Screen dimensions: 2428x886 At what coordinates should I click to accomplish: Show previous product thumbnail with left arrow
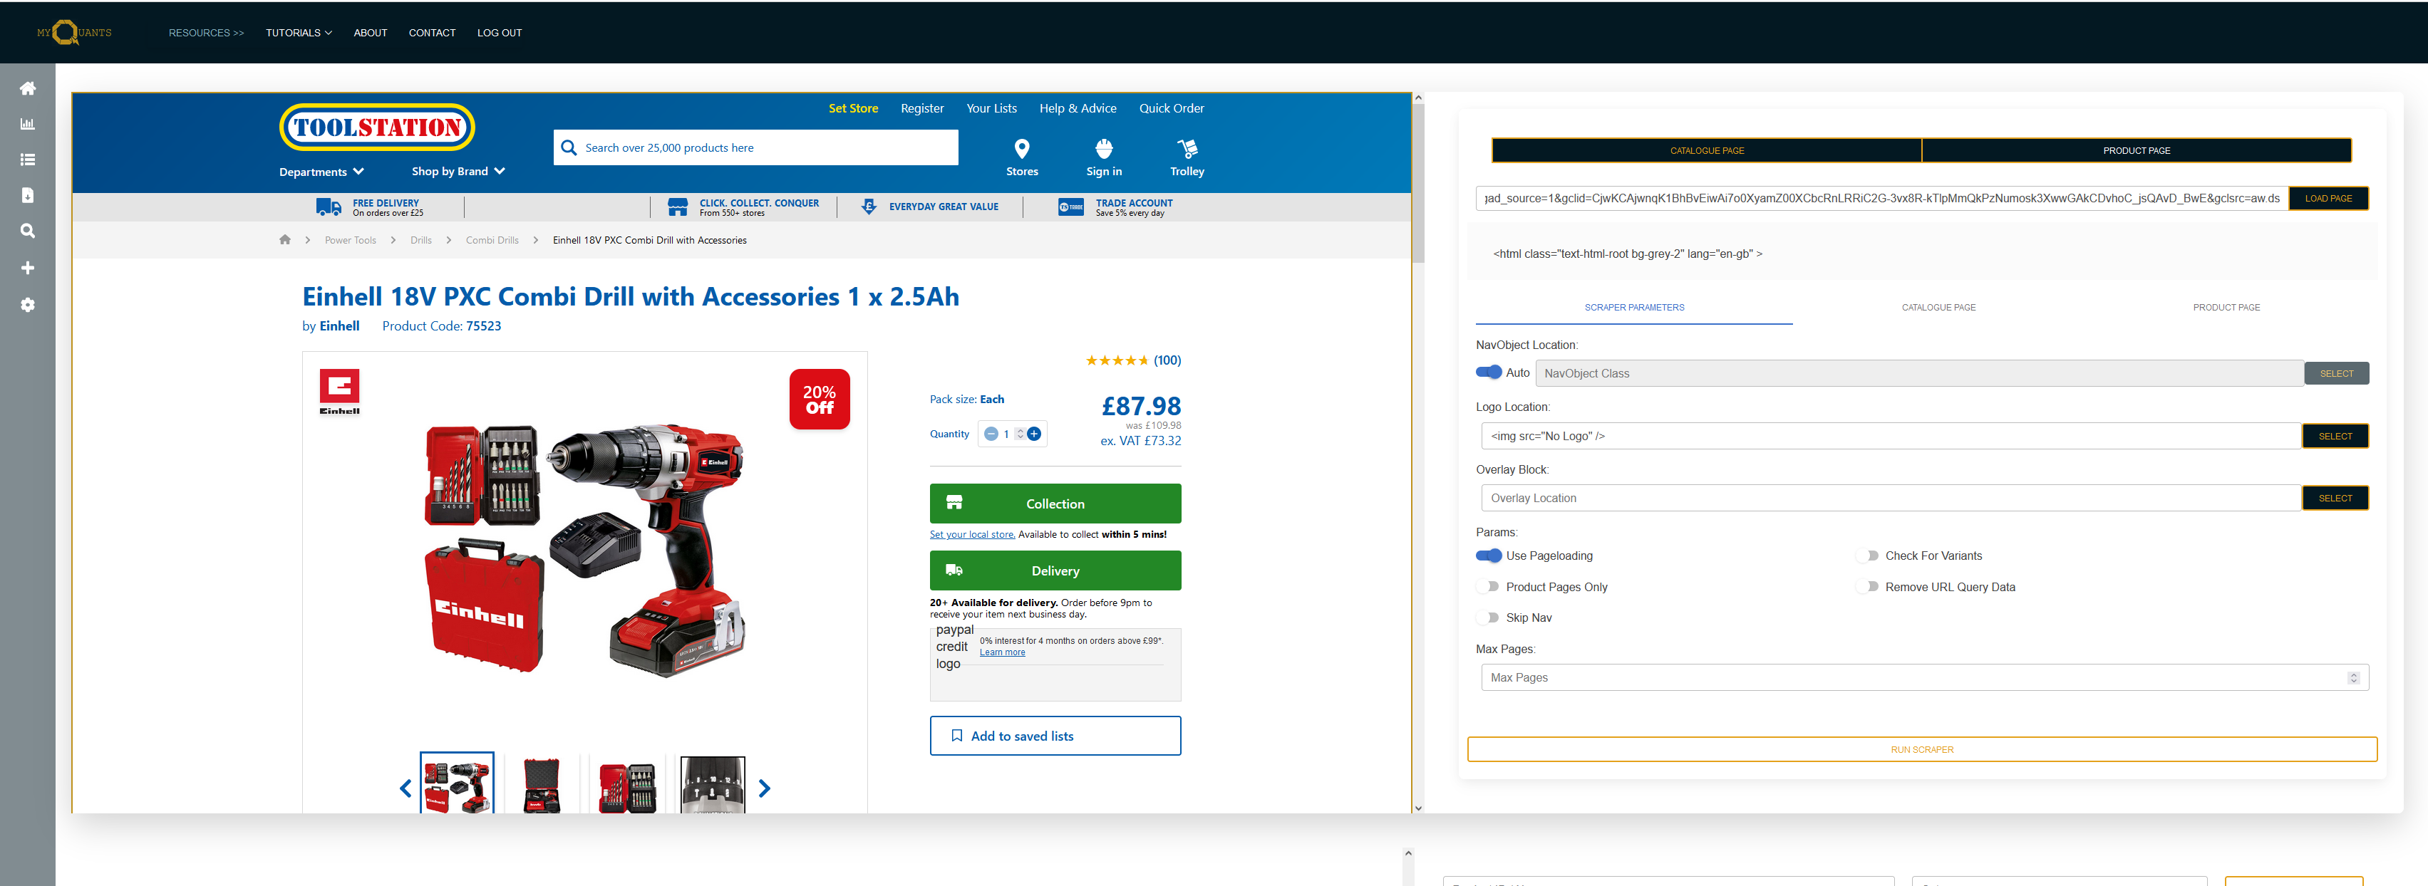pyautogui.click(x=405, y=788)
